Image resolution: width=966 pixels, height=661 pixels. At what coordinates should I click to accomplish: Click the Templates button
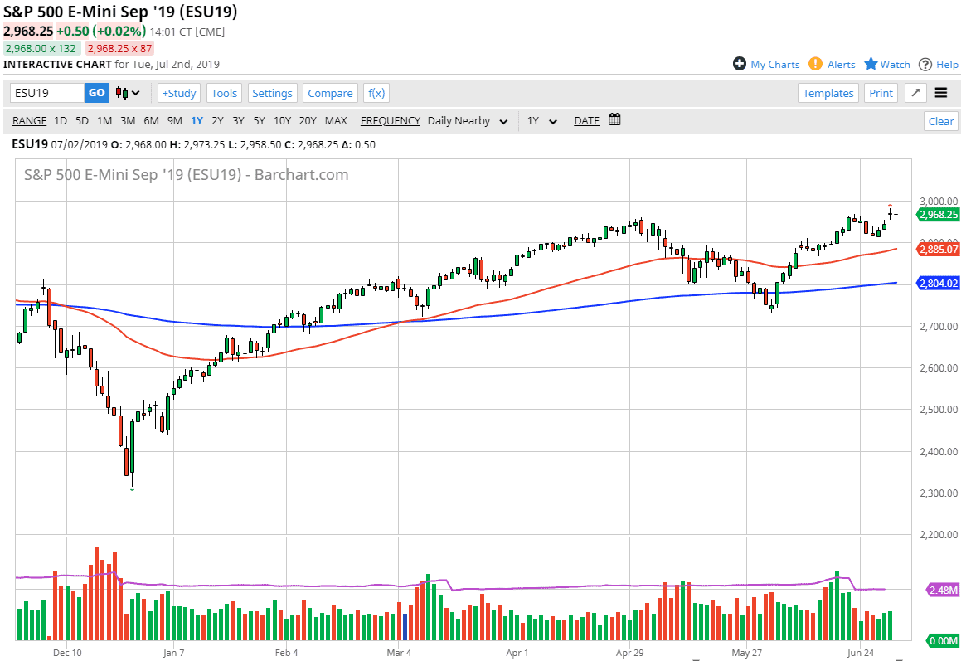click(x=828, y=93)
